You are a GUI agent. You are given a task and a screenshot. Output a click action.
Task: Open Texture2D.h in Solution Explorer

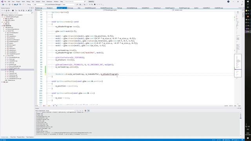tap(12, 49)
